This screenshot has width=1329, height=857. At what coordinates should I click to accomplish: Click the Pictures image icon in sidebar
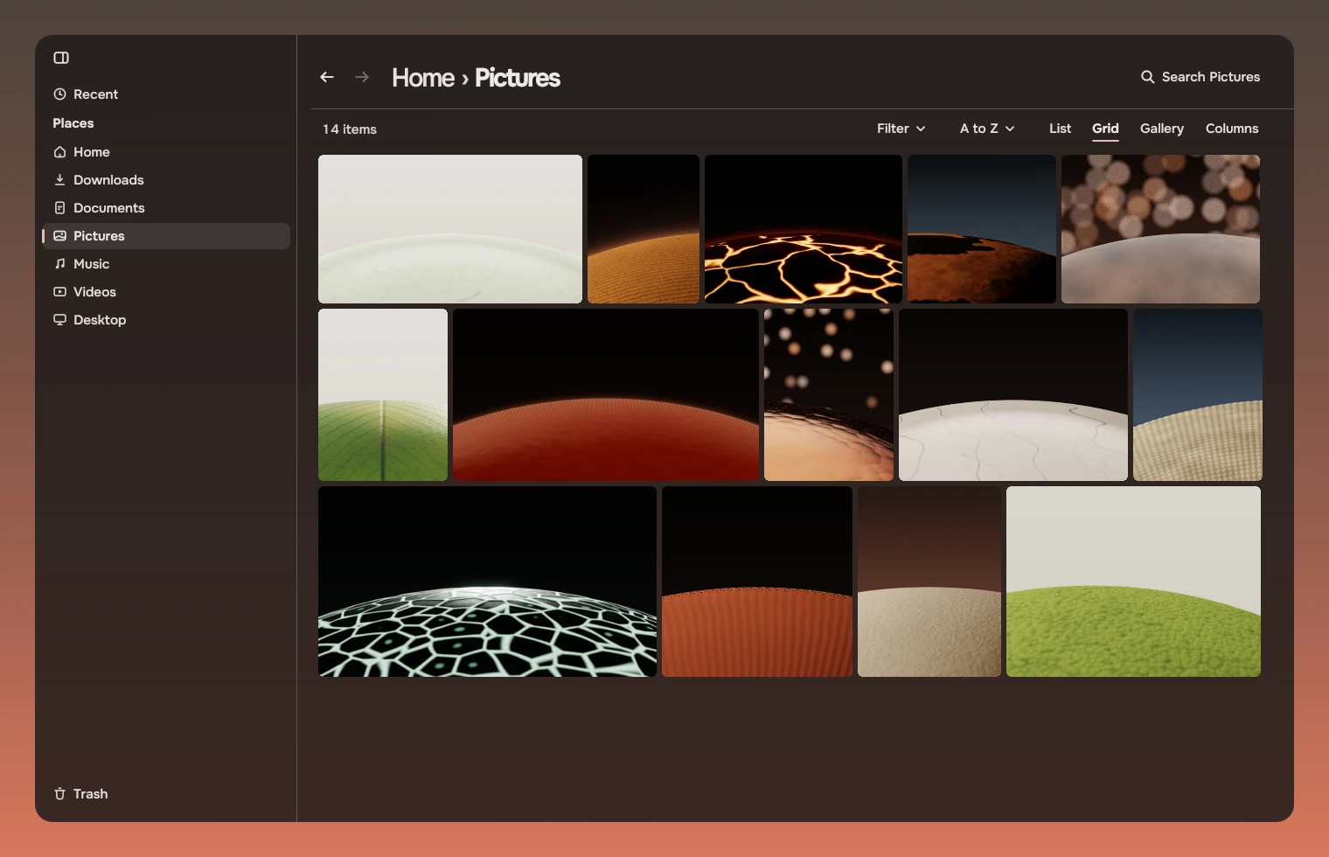59,235
